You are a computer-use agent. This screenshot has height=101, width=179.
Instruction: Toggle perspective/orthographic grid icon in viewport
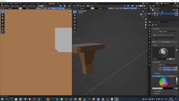[146, 28]
